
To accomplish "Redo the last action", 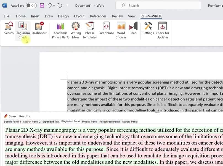I will click(60, 6).
